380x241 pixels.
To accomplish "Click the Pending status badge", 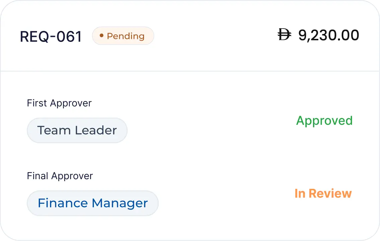I will click(123, 36).
